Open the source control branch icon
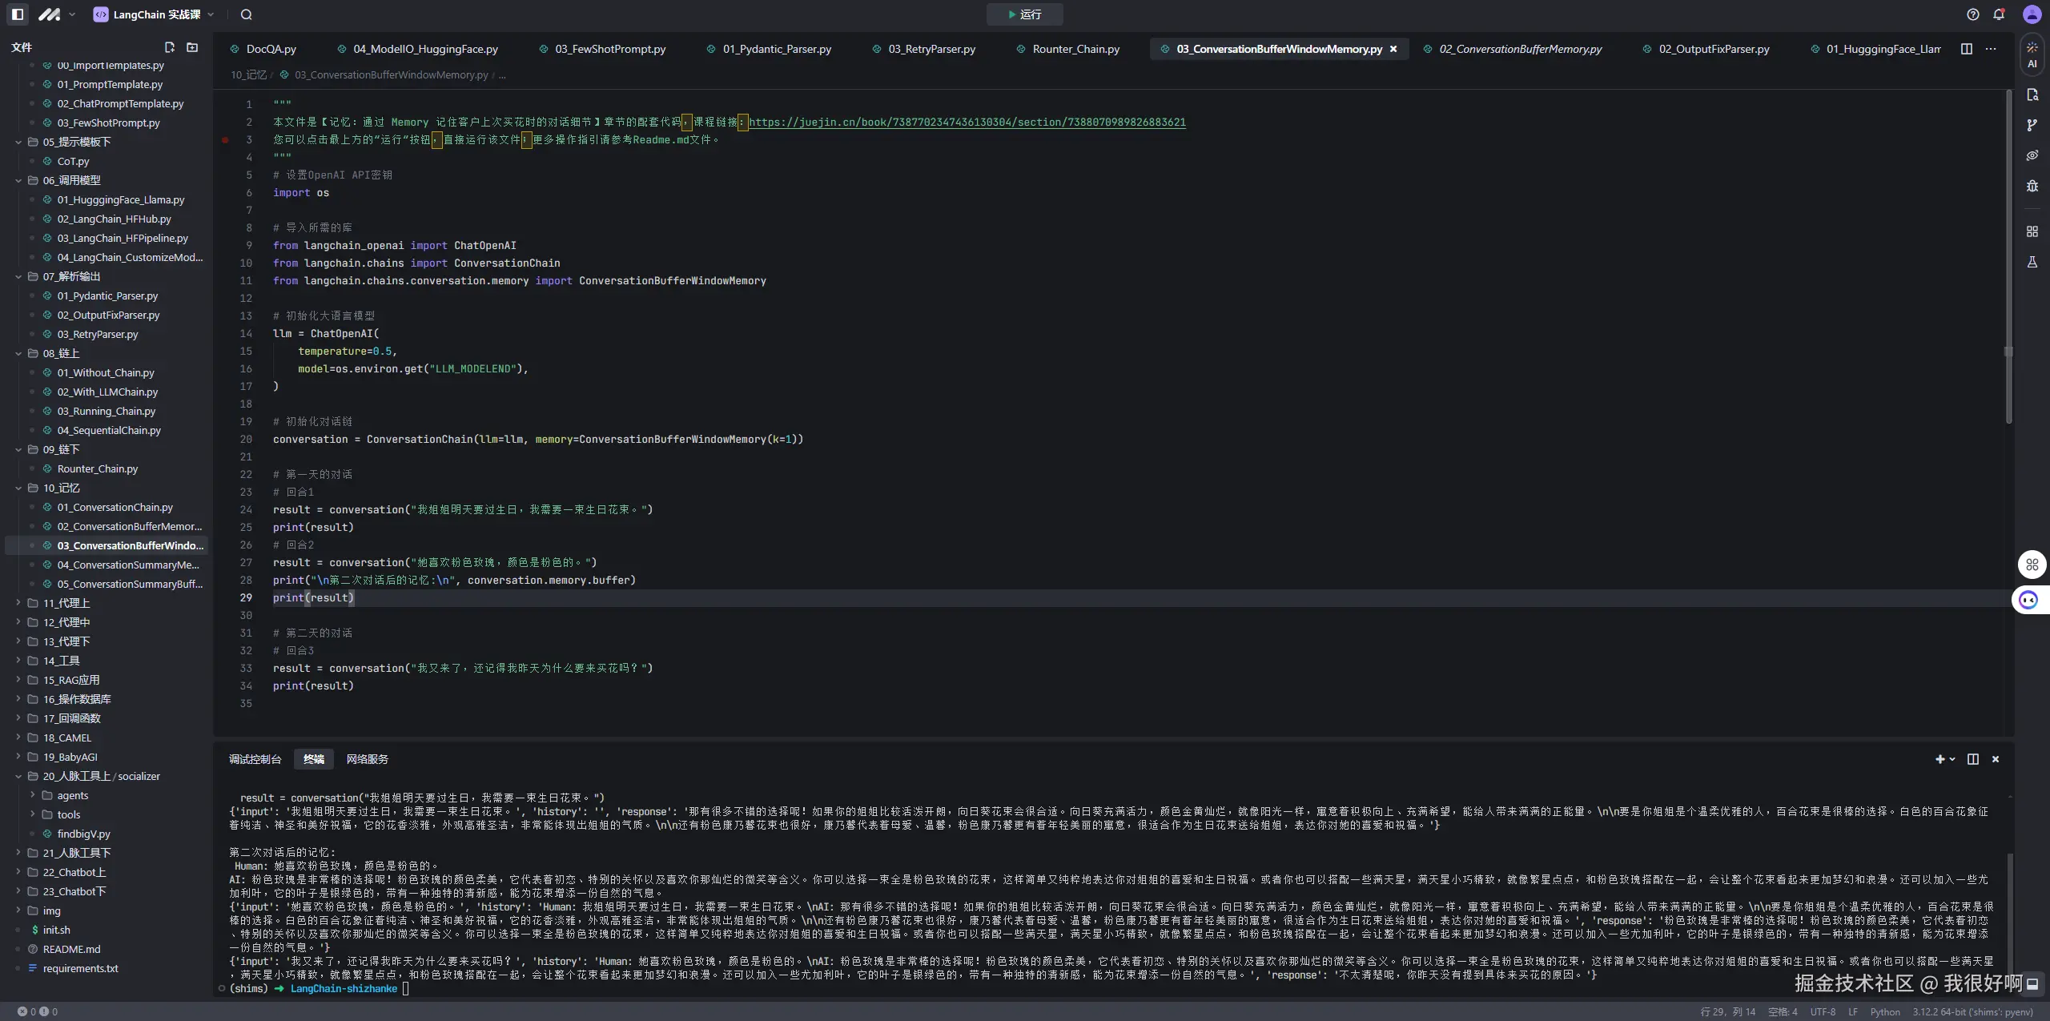 click(2032, 125)
